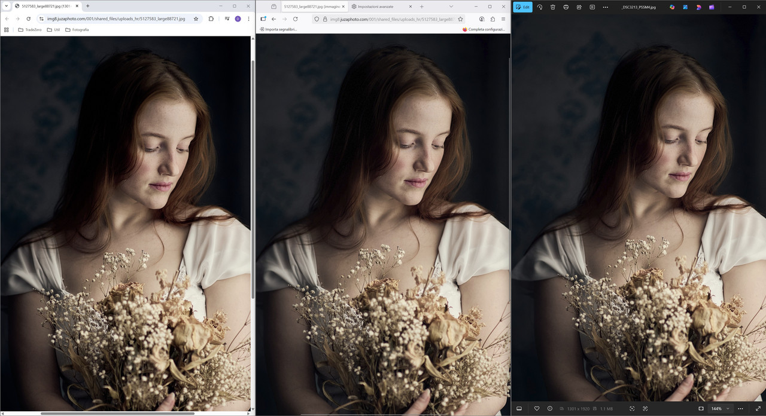This screenshot has width=766, height=416.
Task: Toggle favorite heart in Photos
Action: pos(537,408)
